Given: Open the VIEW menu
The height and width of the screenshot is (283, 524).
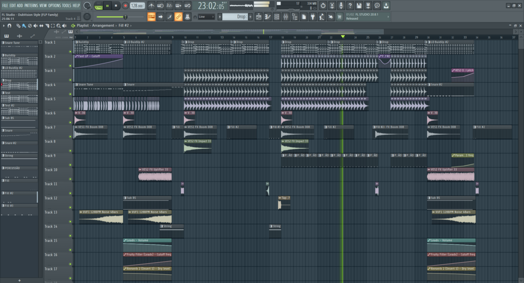Looking at the screenshot, I should [x=43, y=5].
